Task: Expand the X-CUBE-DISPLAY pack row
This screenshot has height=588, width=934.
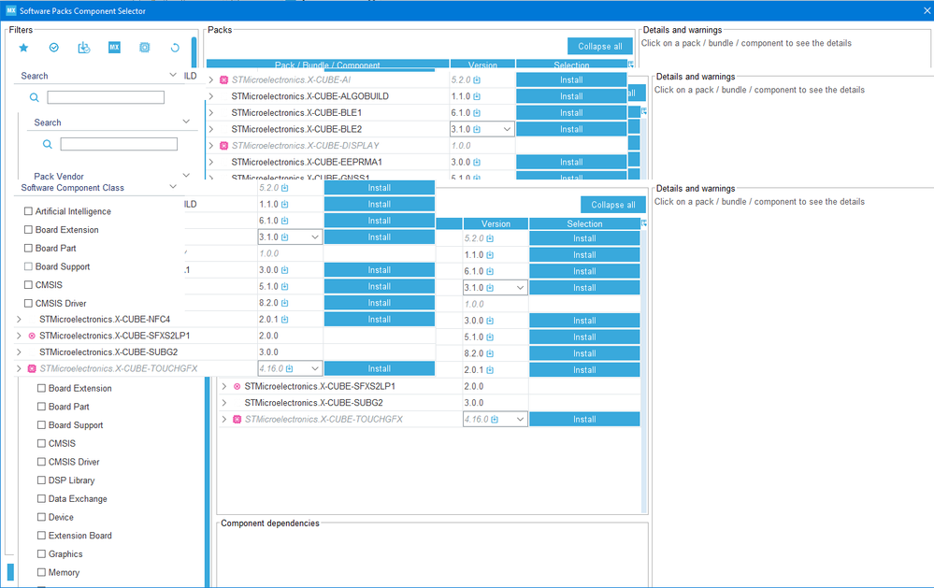Action: pos(211,145)
